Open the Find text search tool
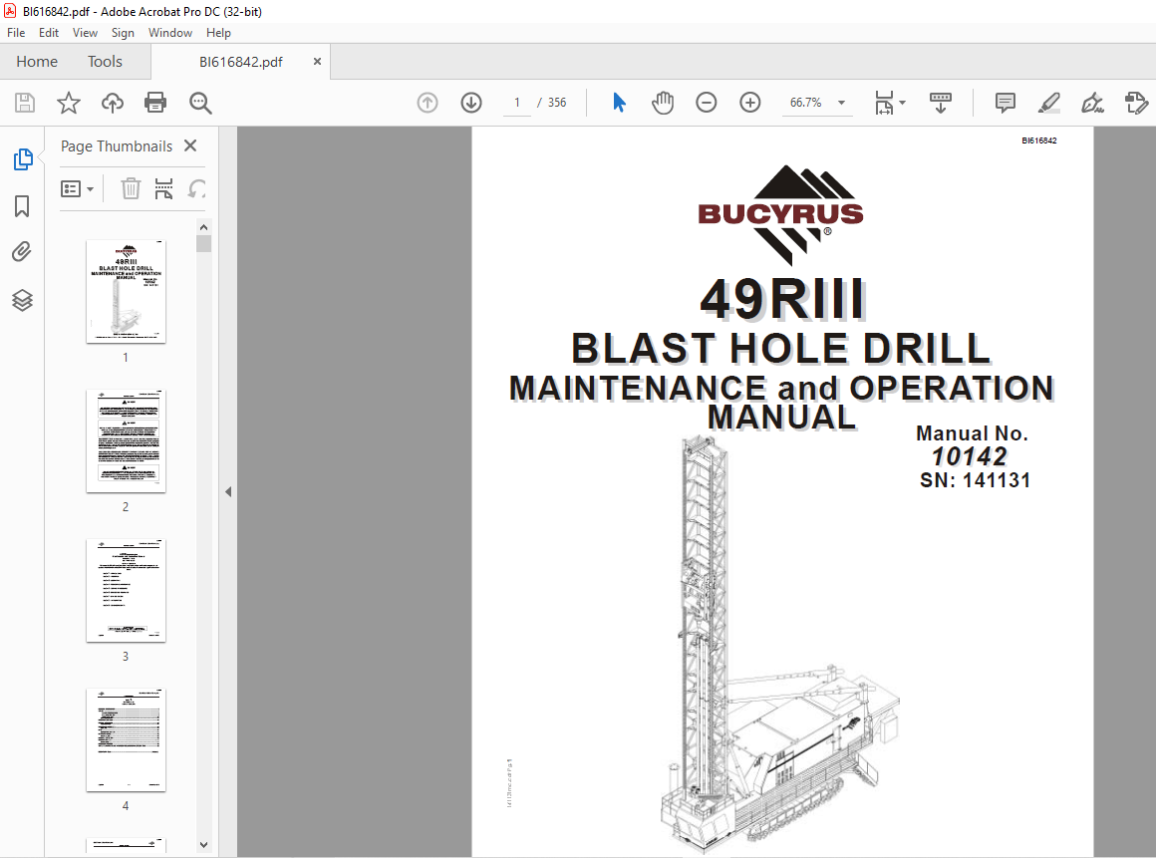 (x=199, y=103)
